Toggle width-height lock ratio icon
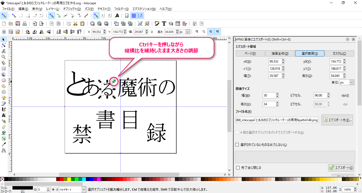 [152, 32]
